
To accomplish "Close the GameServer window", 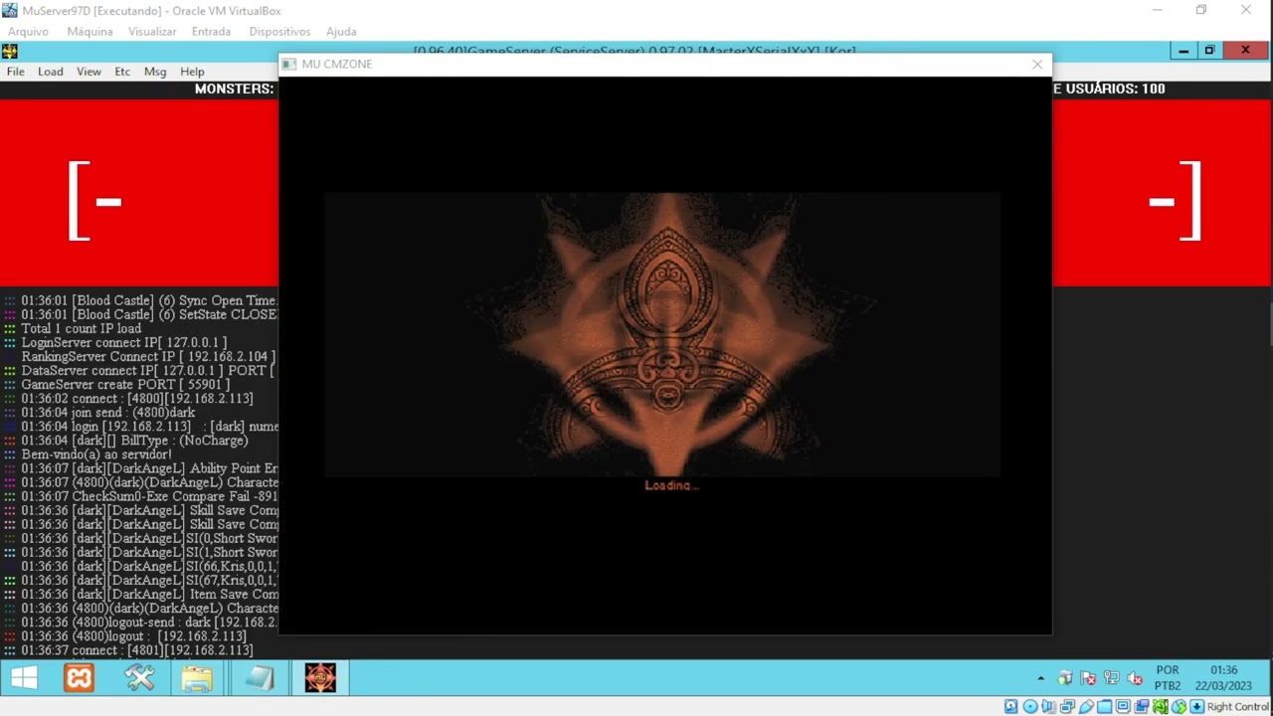I will point(1245,51).
